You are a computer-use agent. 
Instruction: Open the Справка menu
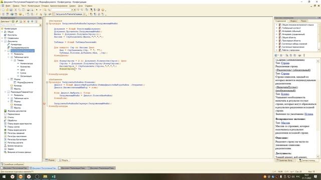pyautogui.click(x=88, y=6)
